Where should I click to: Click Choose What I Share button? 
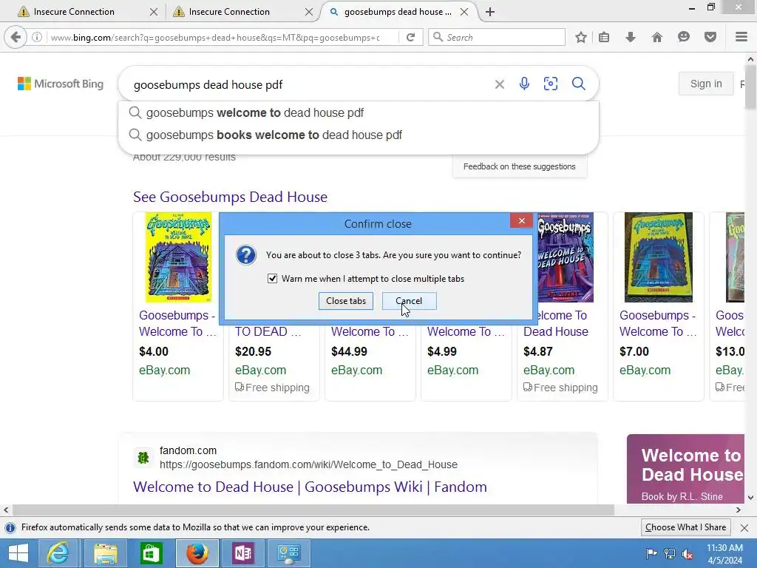tap(685, 527)
